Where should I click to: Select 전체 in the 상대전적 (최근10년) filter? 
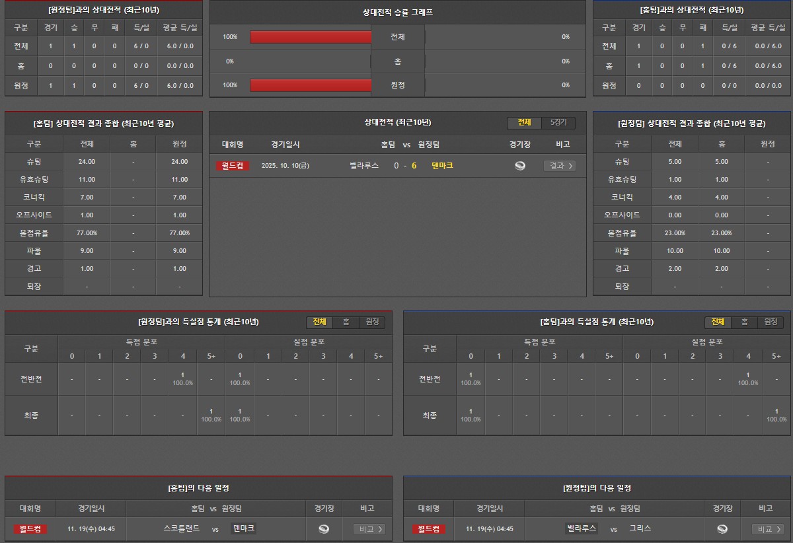click(524, 123)
